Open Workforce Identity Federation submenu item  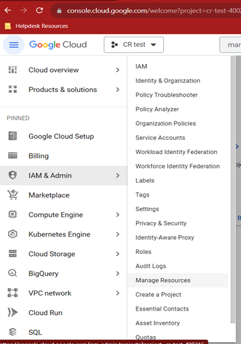(x=178, y=166)
